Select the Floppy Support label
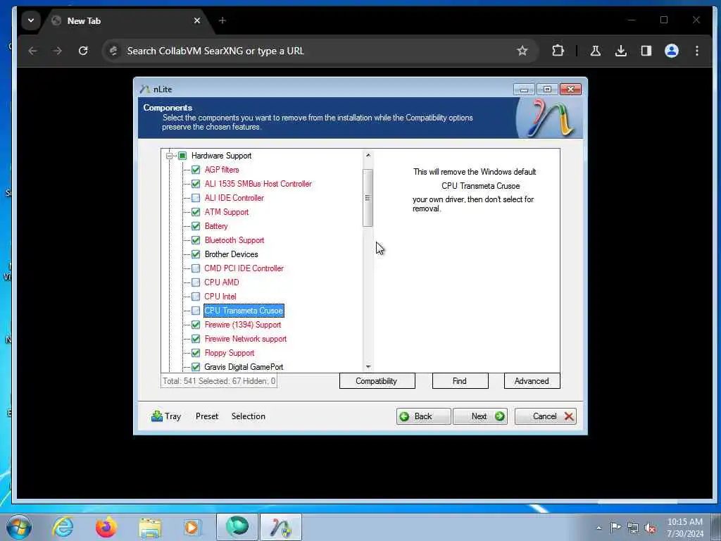 (229, 353)
